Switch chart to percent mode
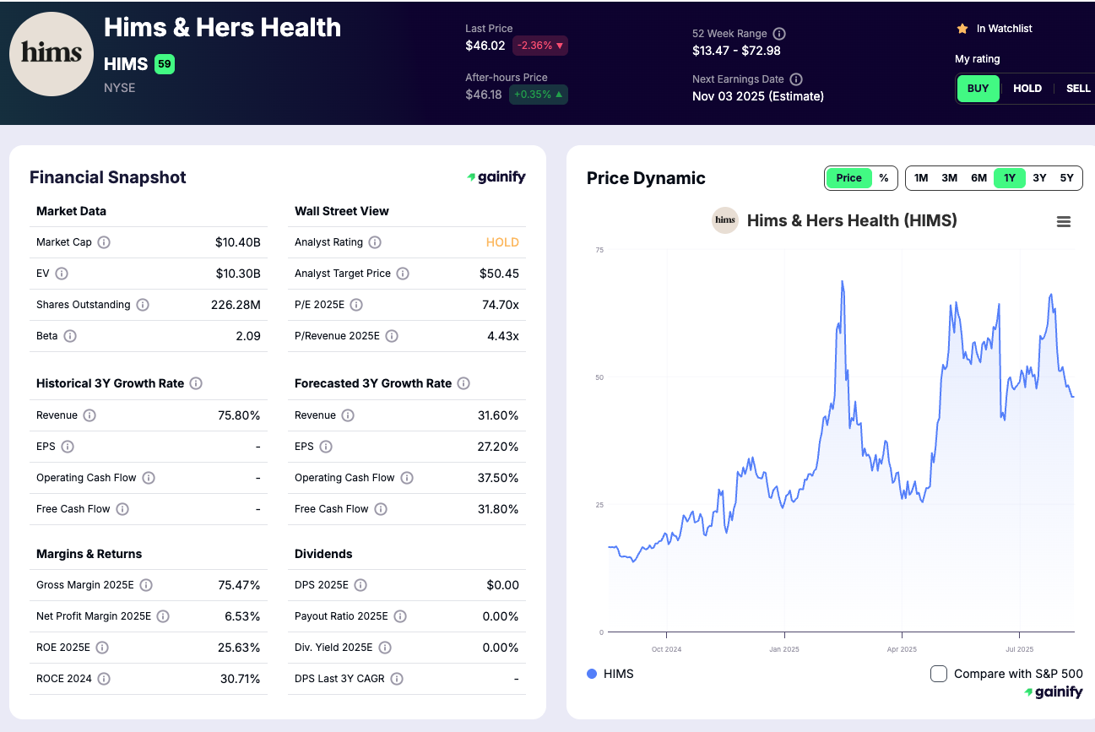Screen dimensions: 1095x732 [884, 178]
